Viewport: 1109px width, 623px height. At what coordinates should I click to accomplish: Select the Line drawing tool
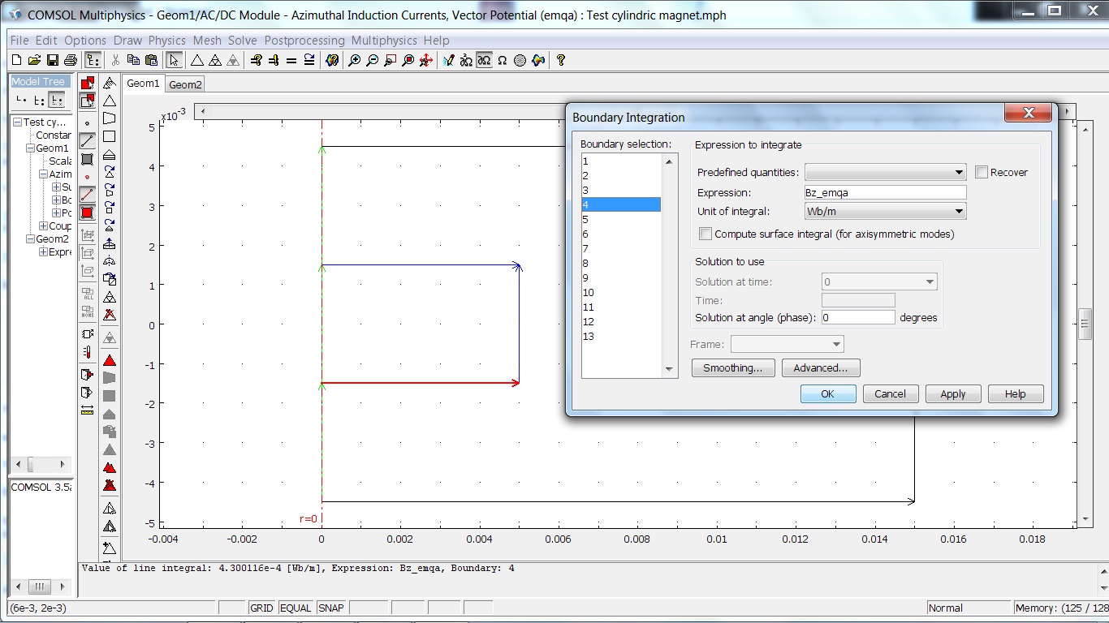tap(87, 140)
